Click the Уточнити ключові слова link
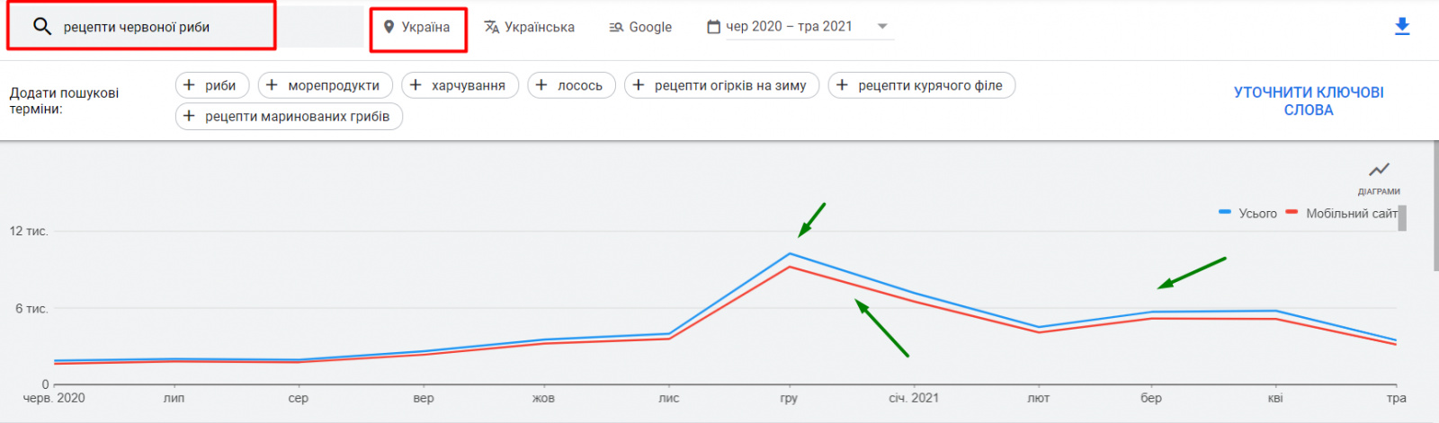The height and width of the screenshot is (423, 1439). pos(1308,101)
